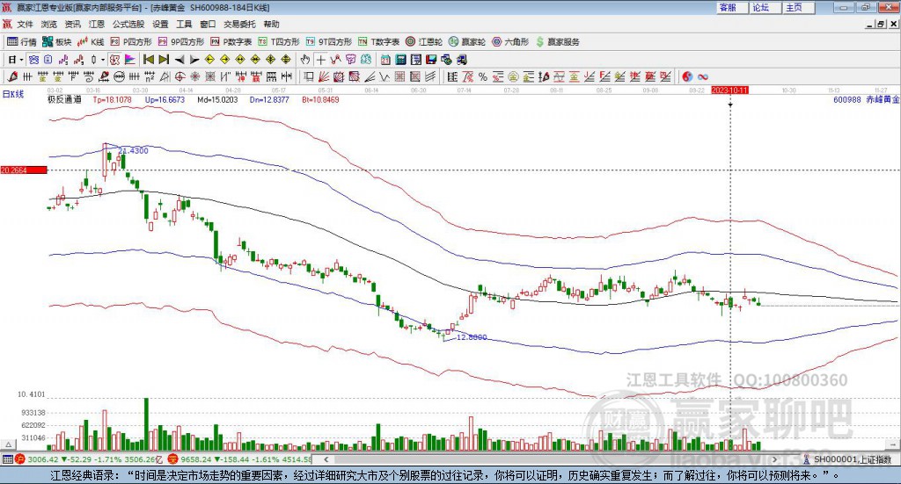Expand the candlestick style dropdown arrow
Viewport: 901px width, 484px height.
click(x=103, y=60)
